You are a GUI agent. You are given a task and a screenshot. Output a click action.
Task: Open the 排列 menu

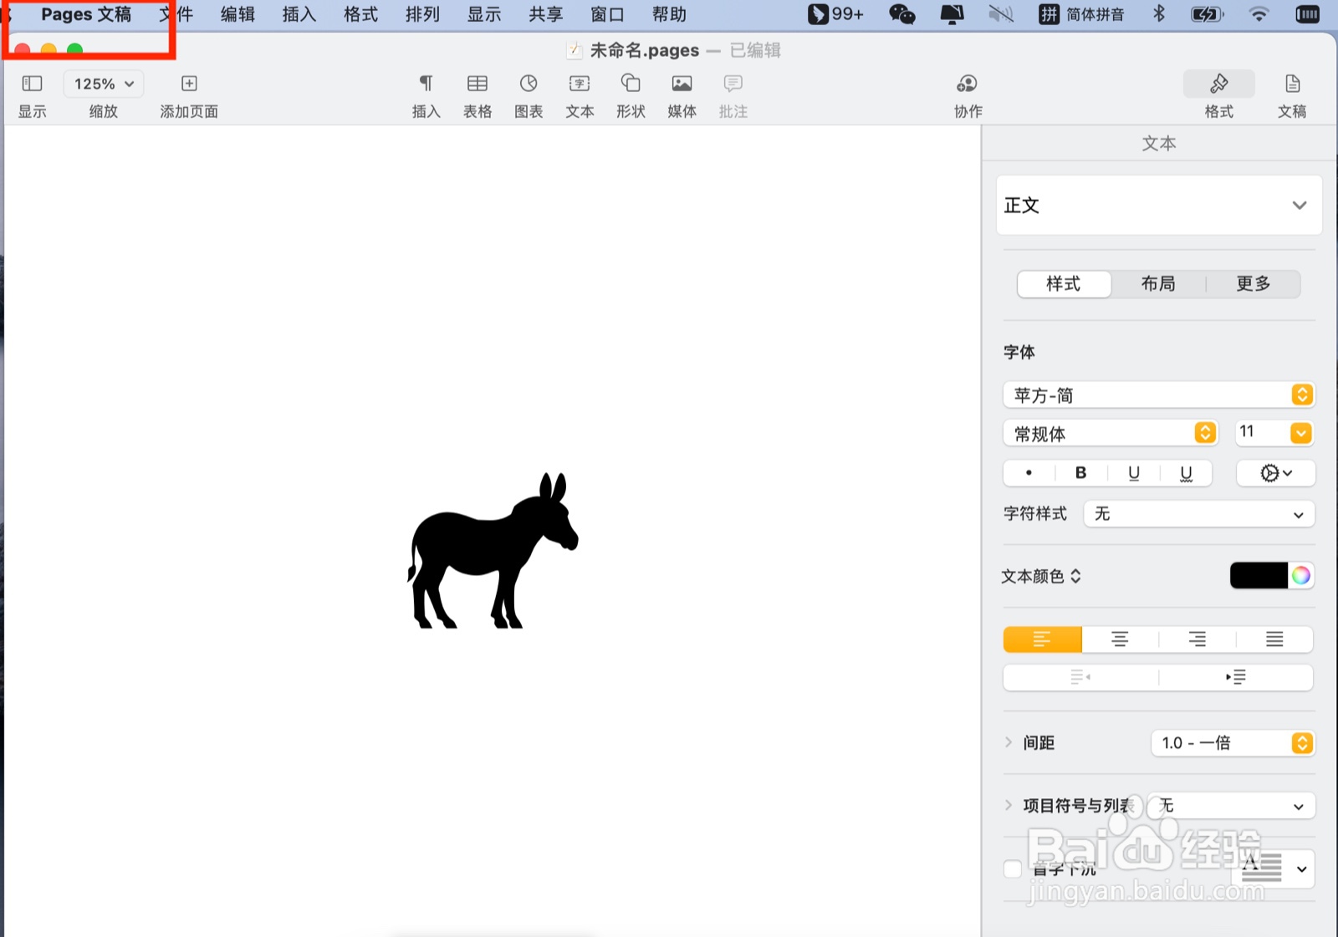(422, 14)
